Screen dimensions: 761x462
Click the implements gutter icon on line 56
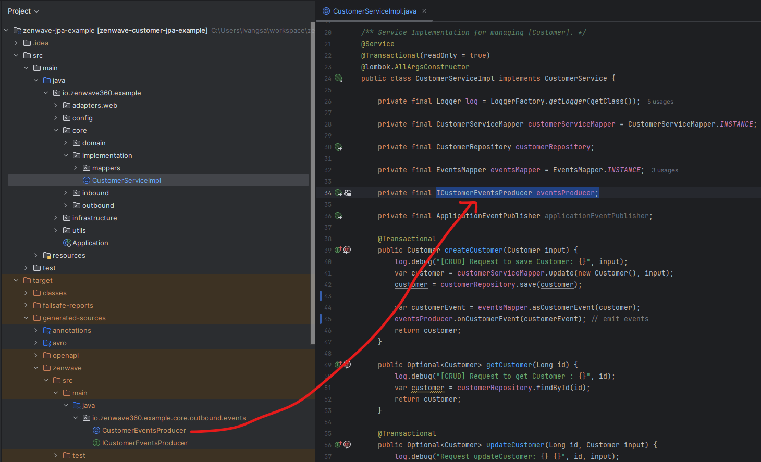(x=338, y=445)
